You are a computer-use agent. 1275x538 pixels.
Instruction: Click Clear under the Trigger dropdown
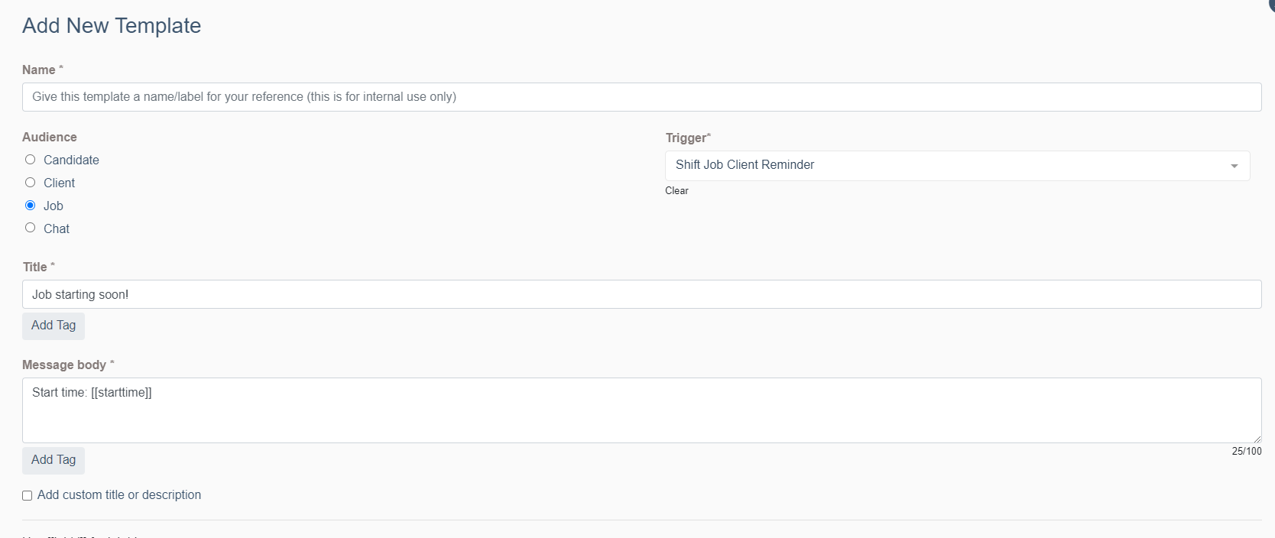click(x=676, y=191)
